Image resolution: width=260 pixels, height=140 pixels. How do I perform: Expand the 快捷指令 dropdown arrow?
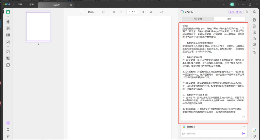(x=244, y=127)
